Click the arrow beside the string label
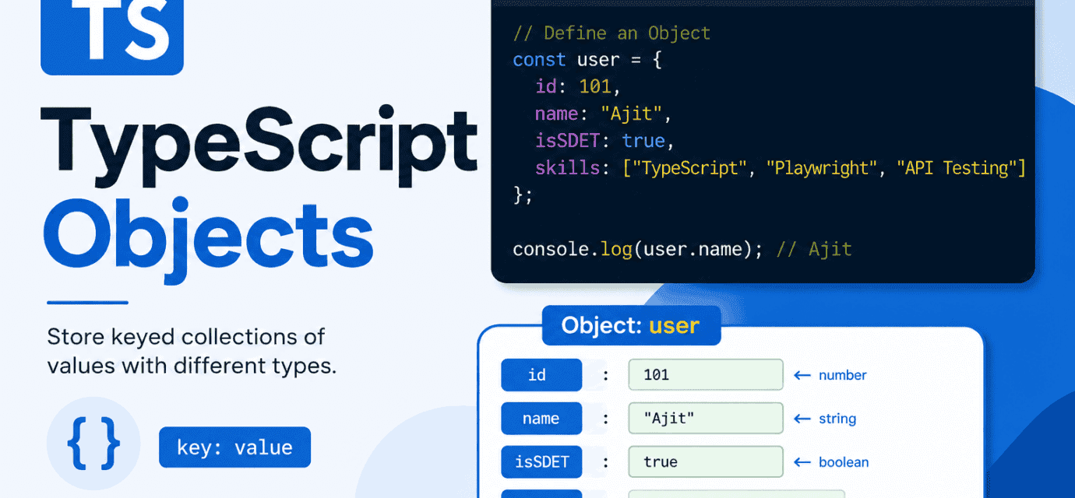This screenshot has width=1075, height=498. 802,419
